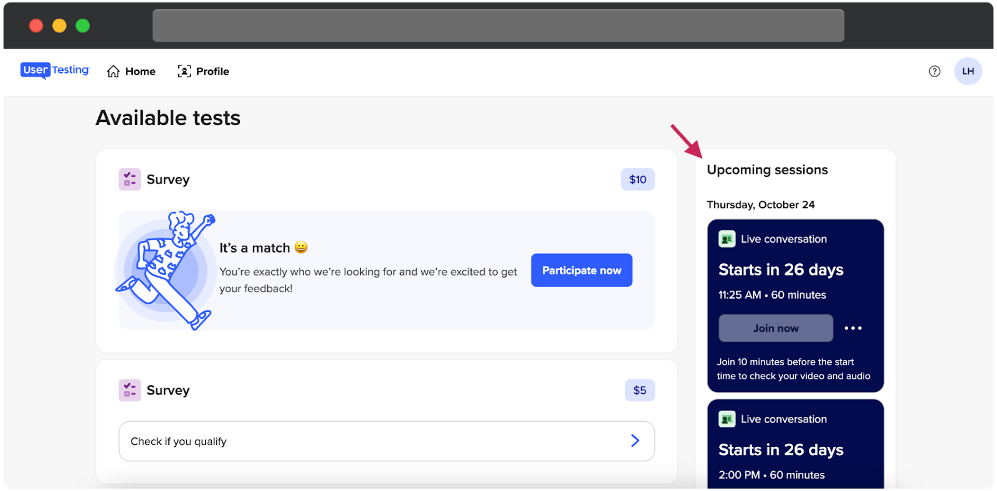Click the Home house icon

tap(113, 72)
